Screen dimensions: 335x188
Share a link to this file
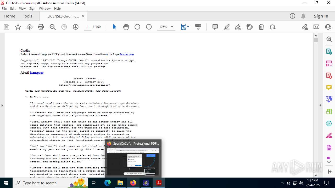click(x=305, y=27)
